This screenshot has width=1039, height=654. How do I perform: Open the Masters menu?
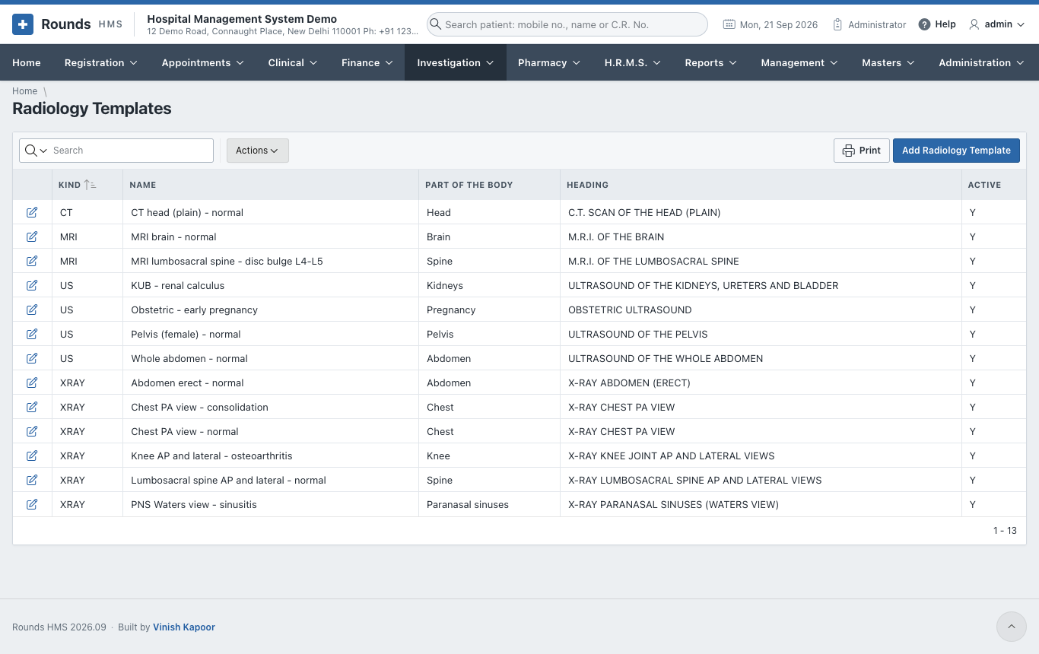tap(888, 62)
